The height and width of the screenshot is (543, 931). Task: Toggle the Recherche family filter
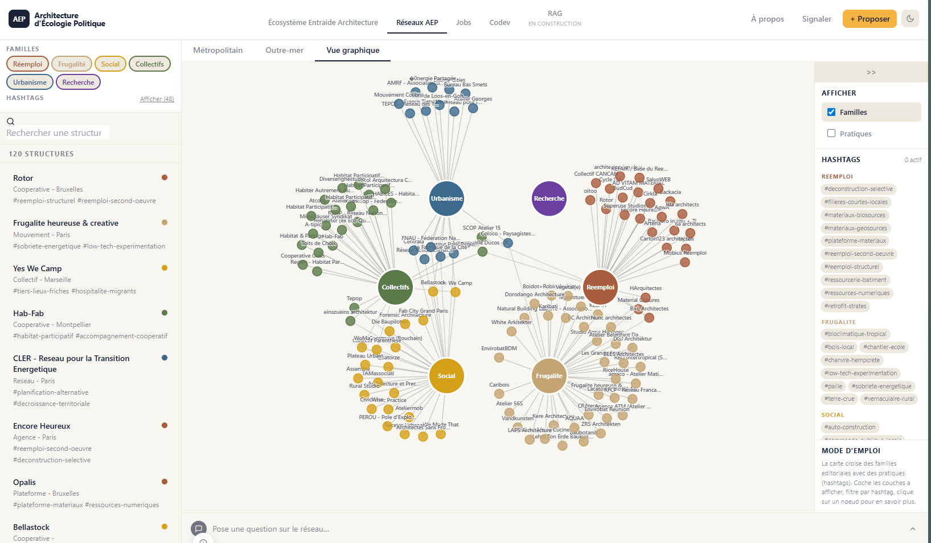78,82
